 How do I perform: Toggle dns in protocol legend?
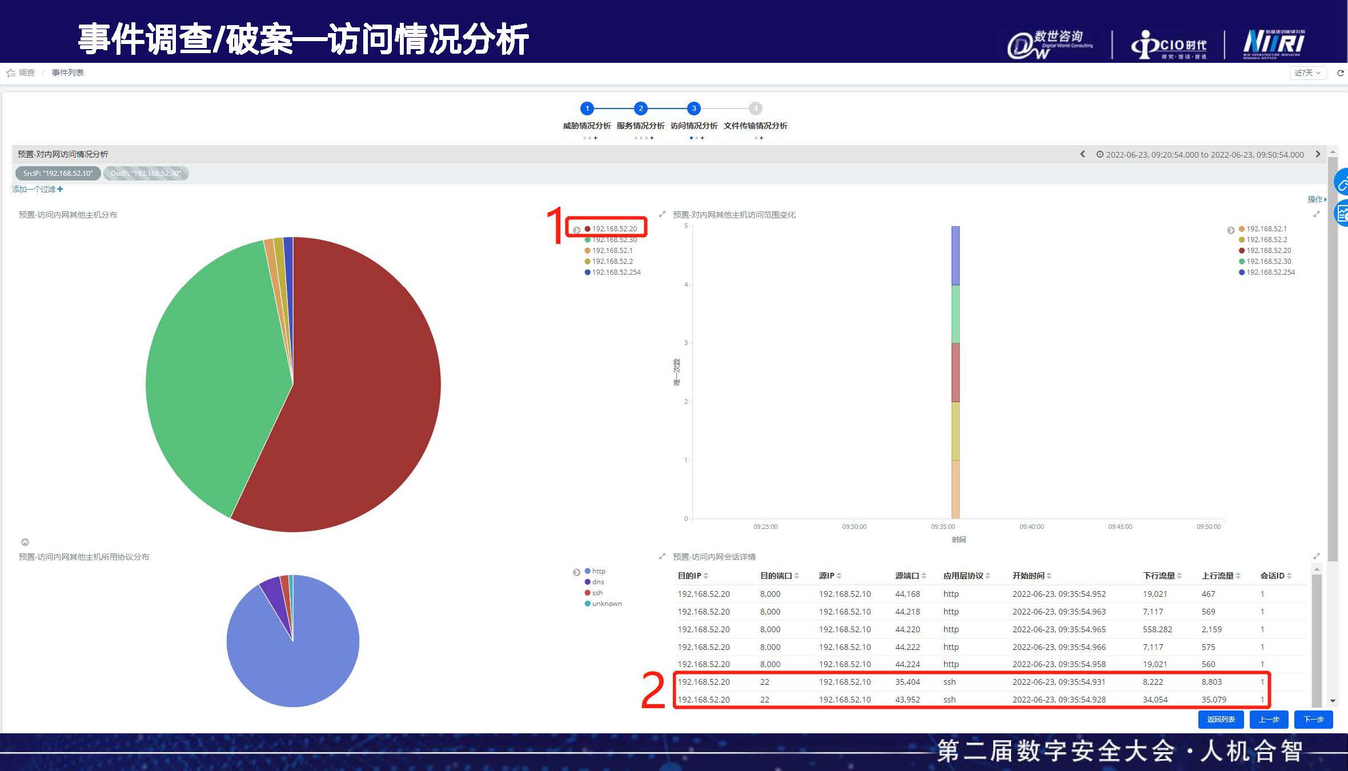[x=594, y=581]
